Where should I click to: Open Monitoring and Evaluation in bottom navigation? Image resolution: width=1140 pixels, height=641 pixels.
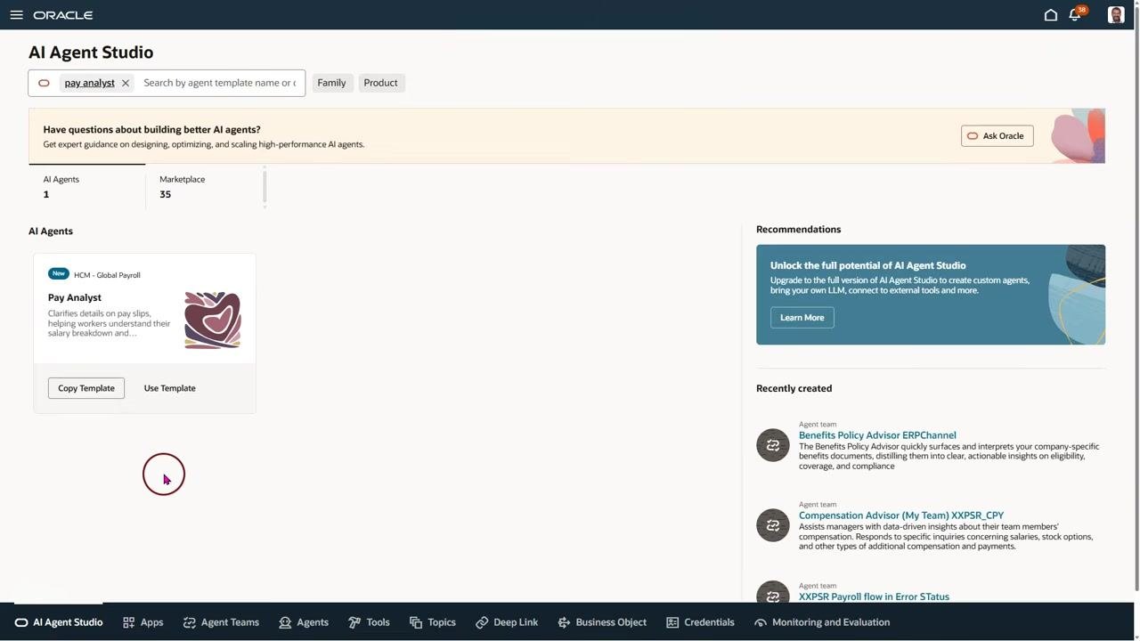click(822, 622)
